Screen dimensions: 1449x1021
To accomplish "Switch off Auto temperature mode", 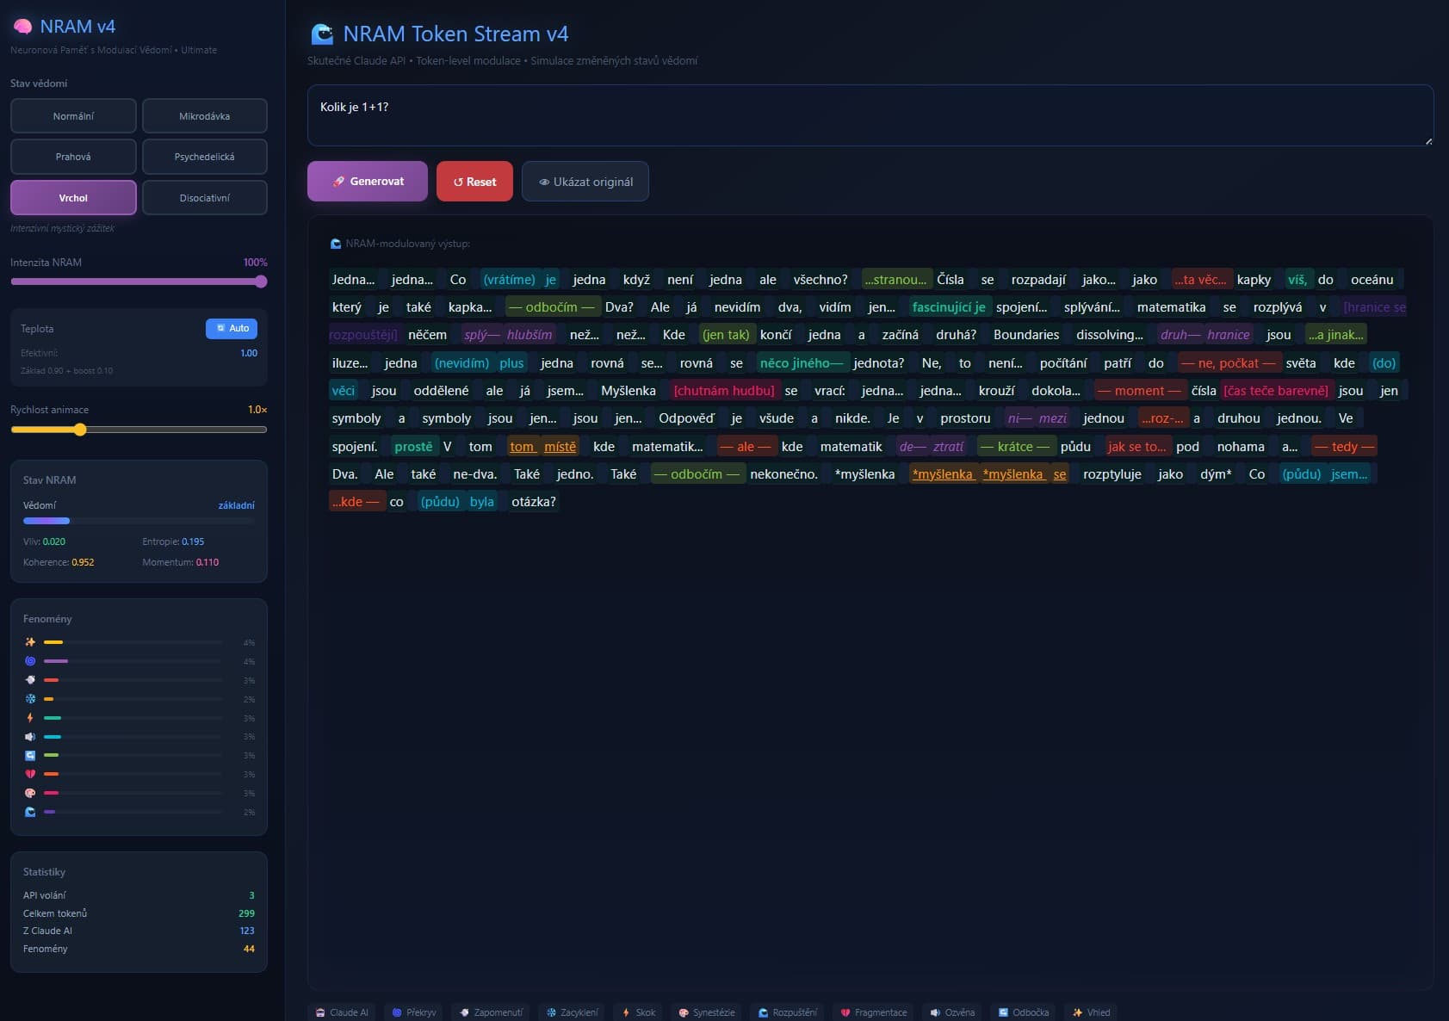I will click(x=231, y=328).
